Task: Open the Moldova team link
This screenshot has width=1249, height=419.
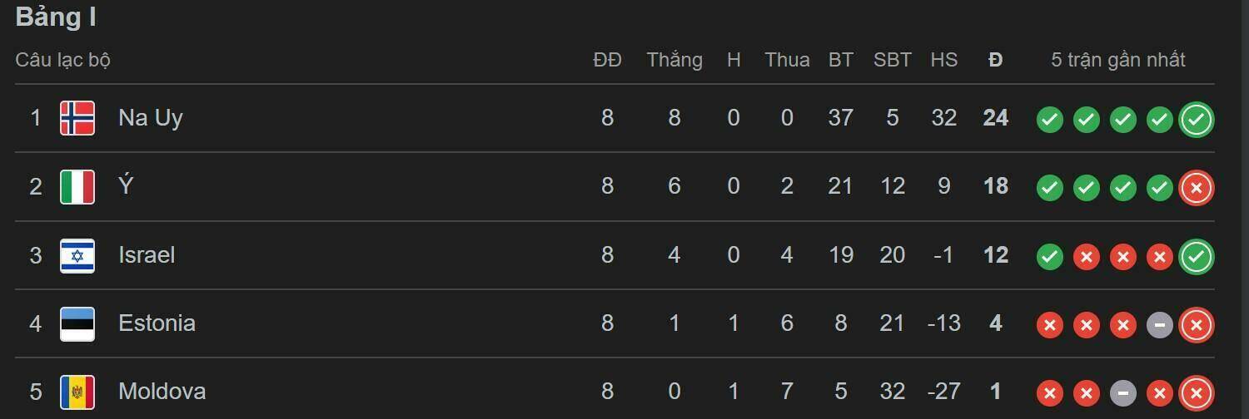Action: click(162, 392)
